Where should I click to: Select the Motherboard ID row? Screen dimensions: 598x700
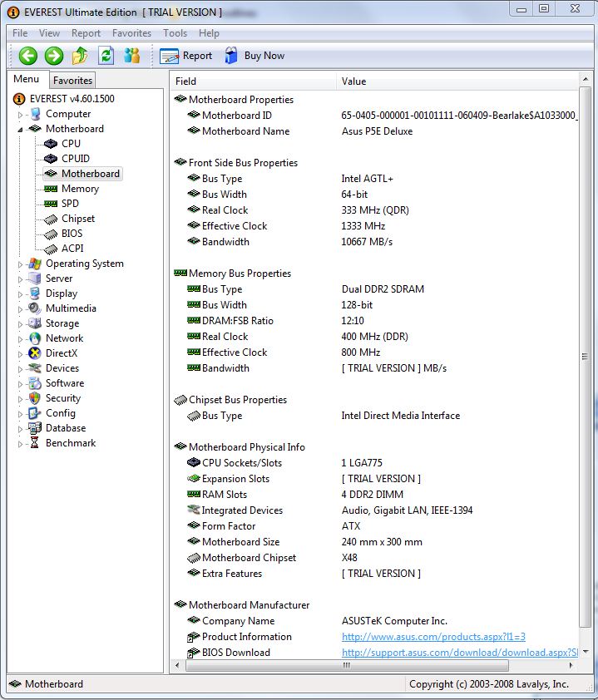tap(374, 116)
